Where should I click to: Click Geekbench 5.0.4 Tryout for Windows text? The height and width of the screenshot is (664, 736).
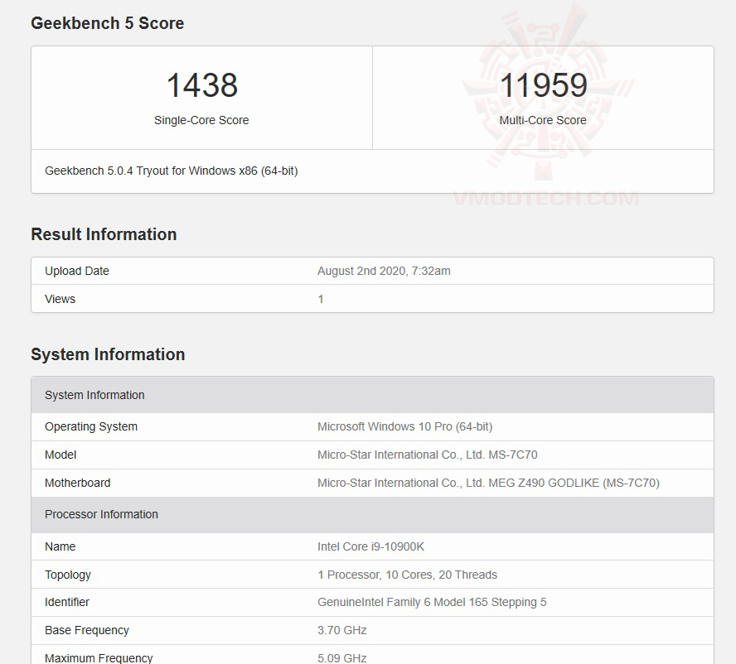[x=172, y=171]
